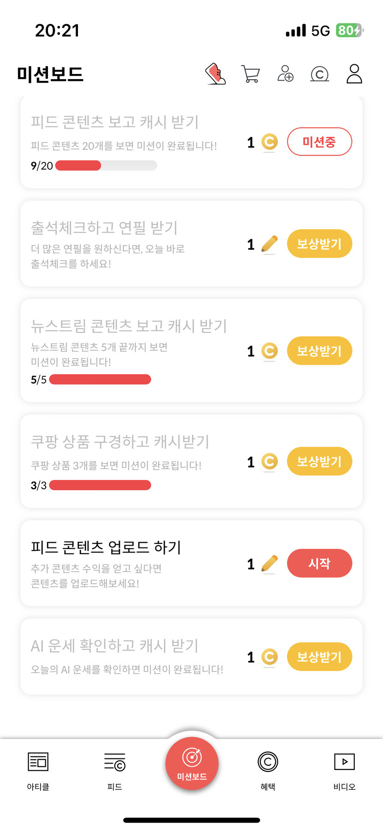Open the cash coin icon in header
This screenshot has width=383, height=831.
319,74
